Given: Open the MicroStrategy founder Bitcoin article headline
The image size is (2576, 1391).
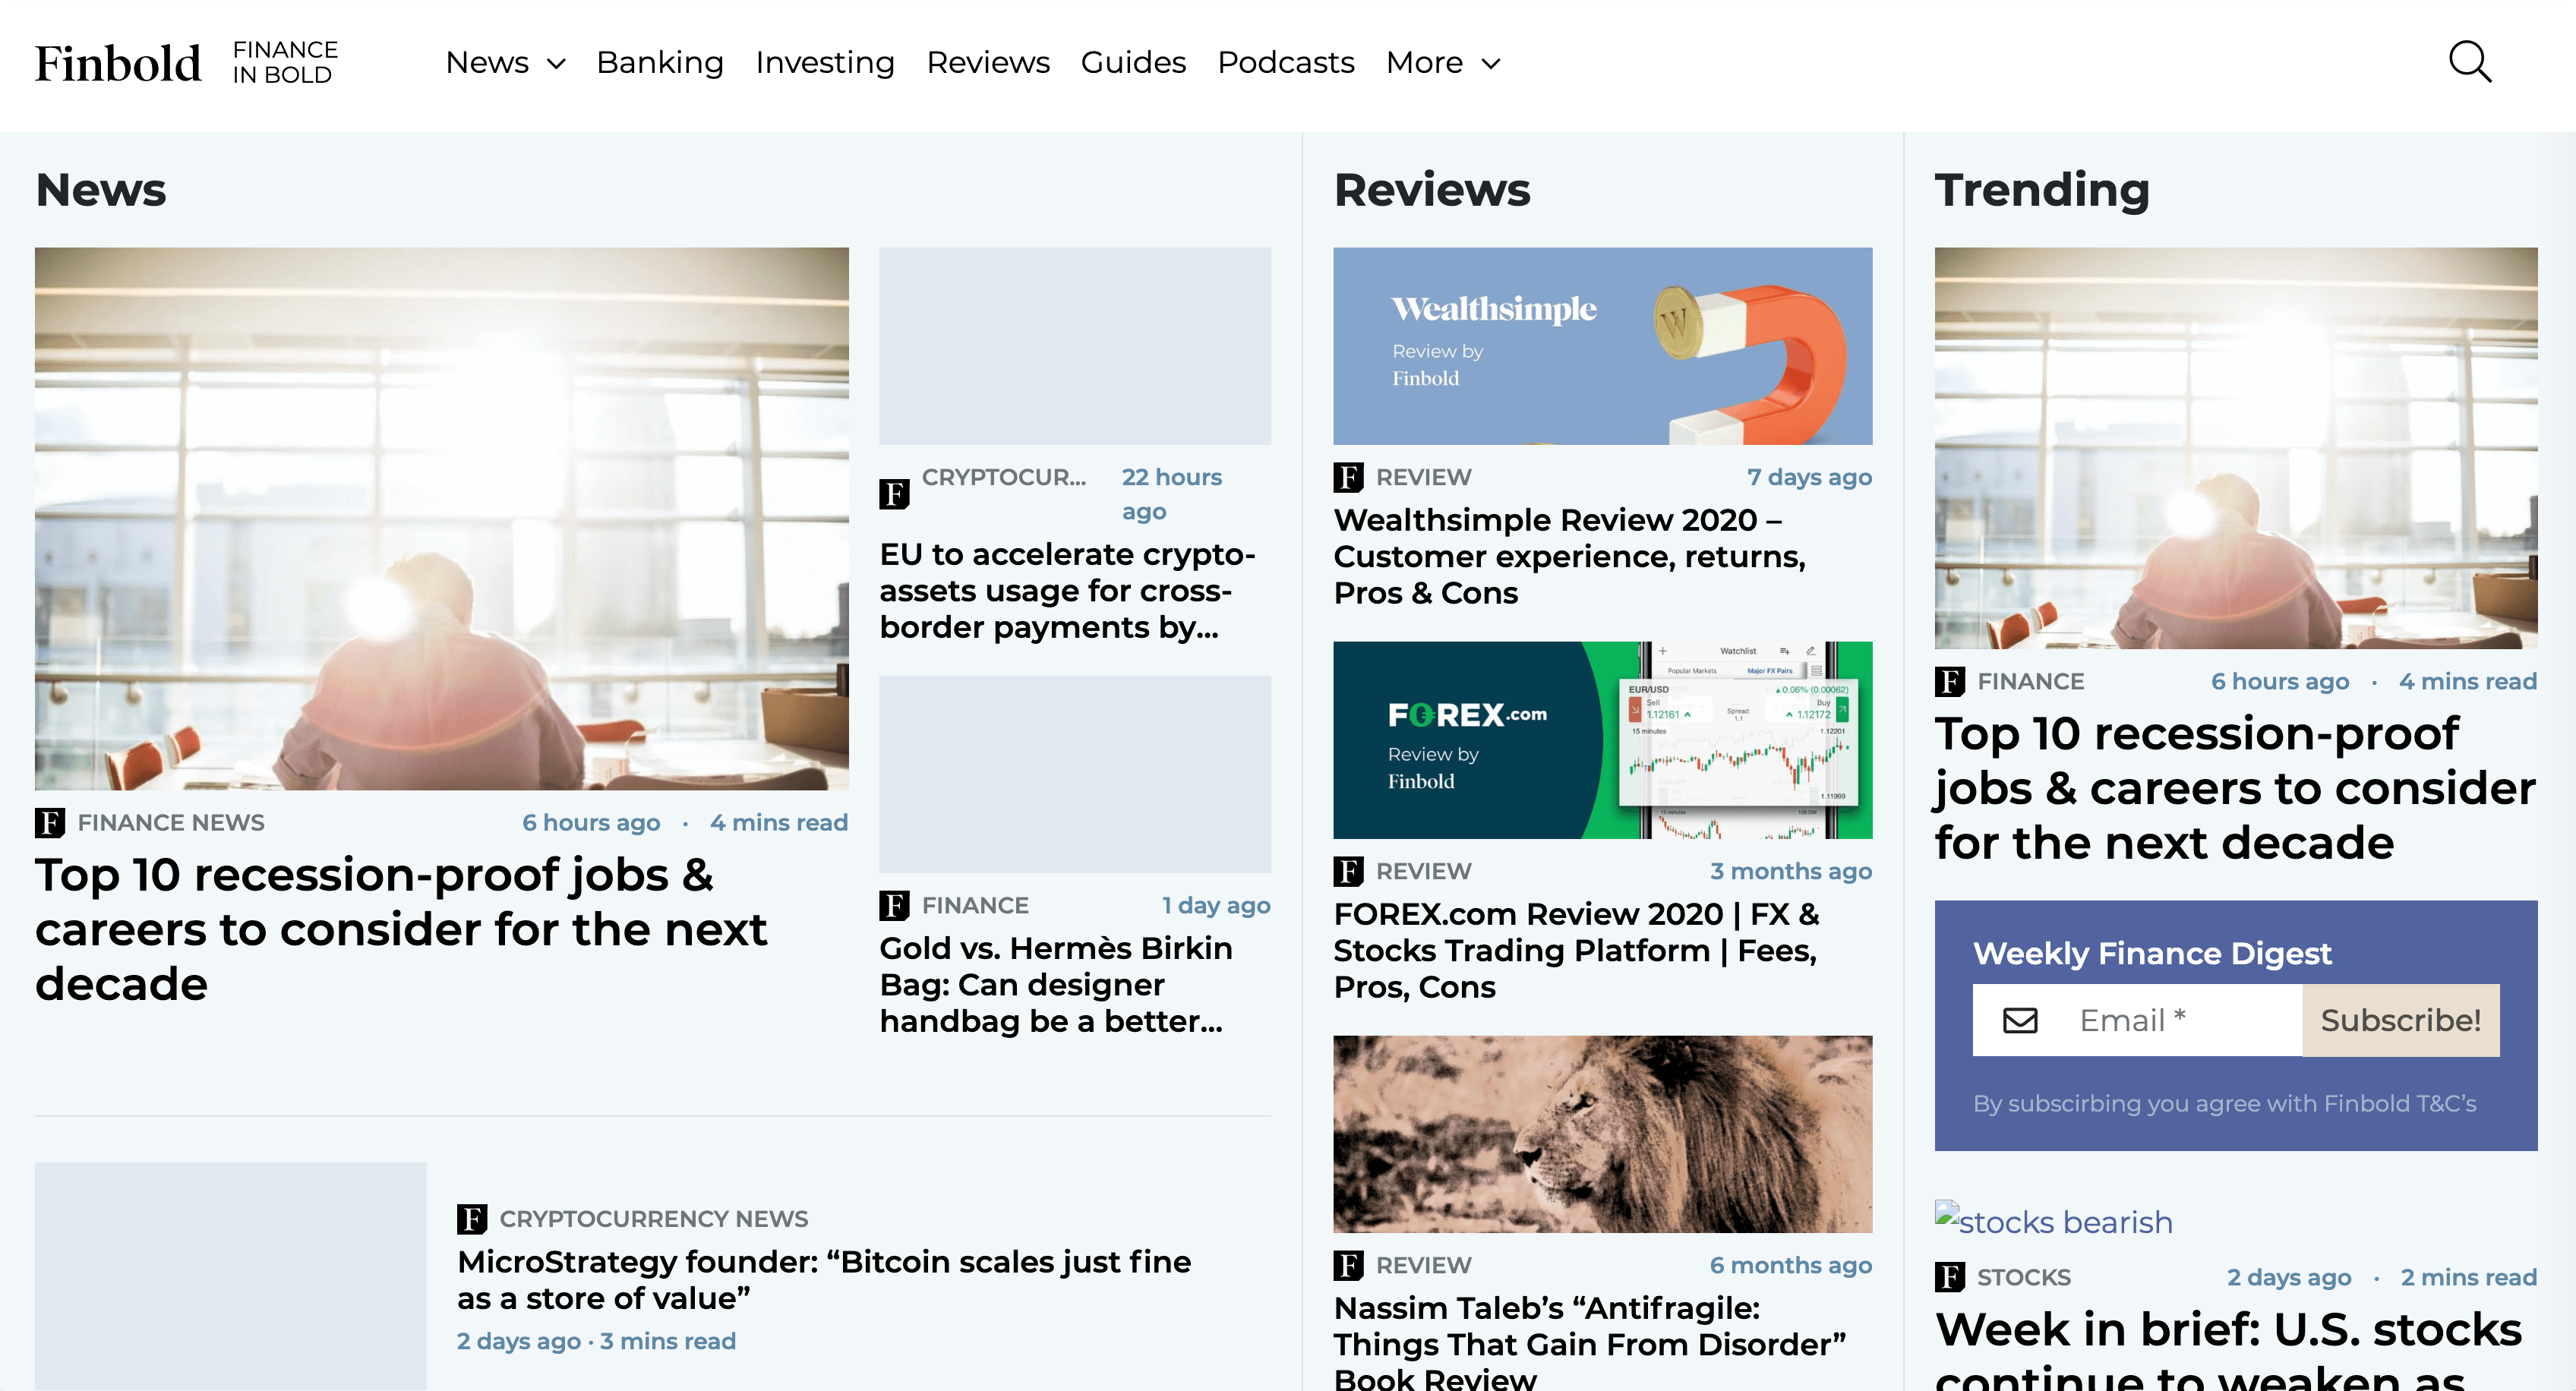Looking at the screenshot, I should [823, 1279].
